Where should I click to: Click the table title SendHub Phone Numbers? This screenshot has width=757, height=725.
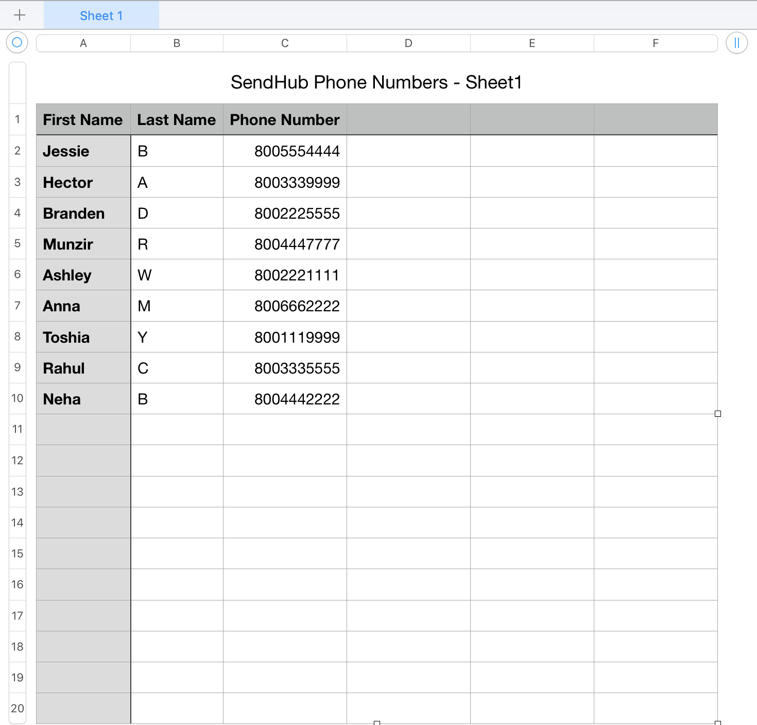(x=376, y=82)
